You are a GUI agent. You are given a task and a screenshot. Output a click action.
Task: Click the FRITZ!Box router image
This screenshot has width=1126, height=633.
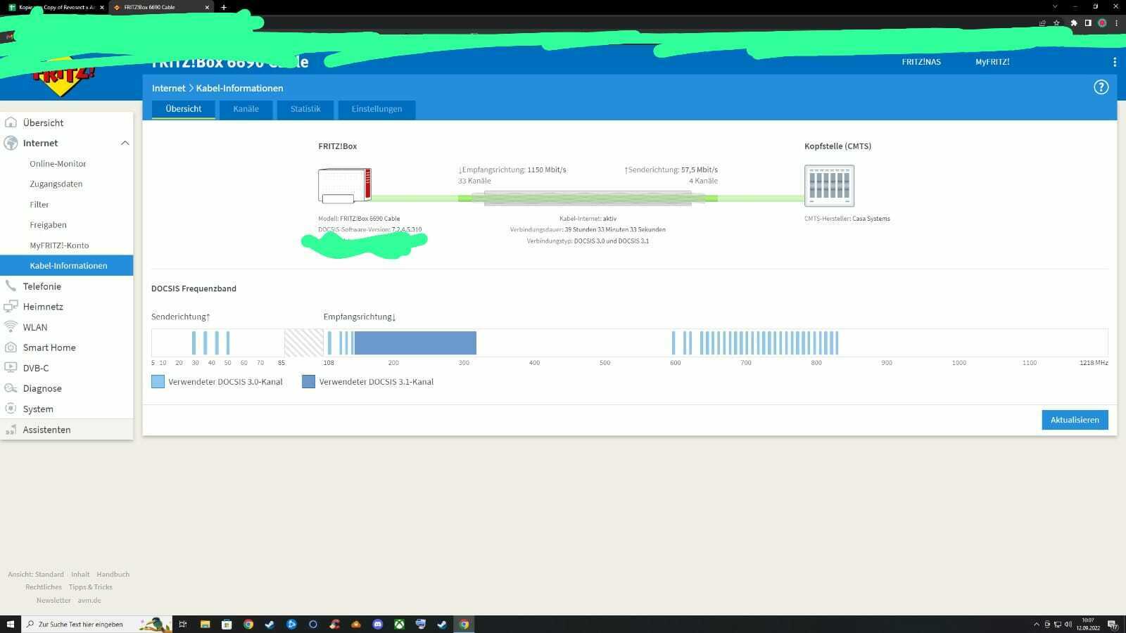pyautogui.click(x=345, y=186)
